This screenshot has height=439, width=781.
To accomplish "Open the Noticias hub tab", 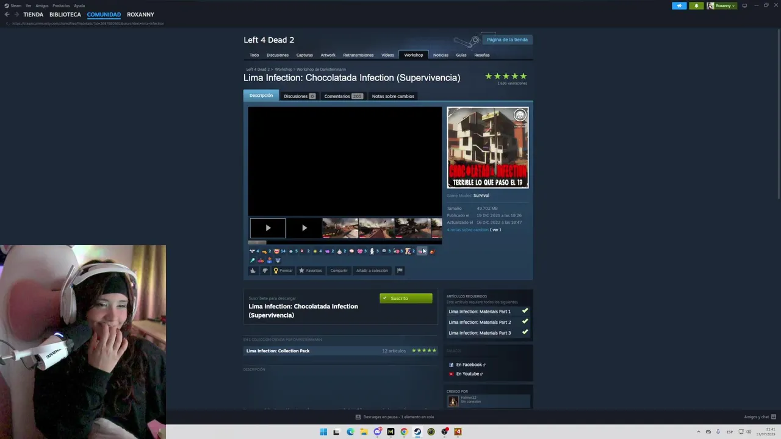I will 441,55.
